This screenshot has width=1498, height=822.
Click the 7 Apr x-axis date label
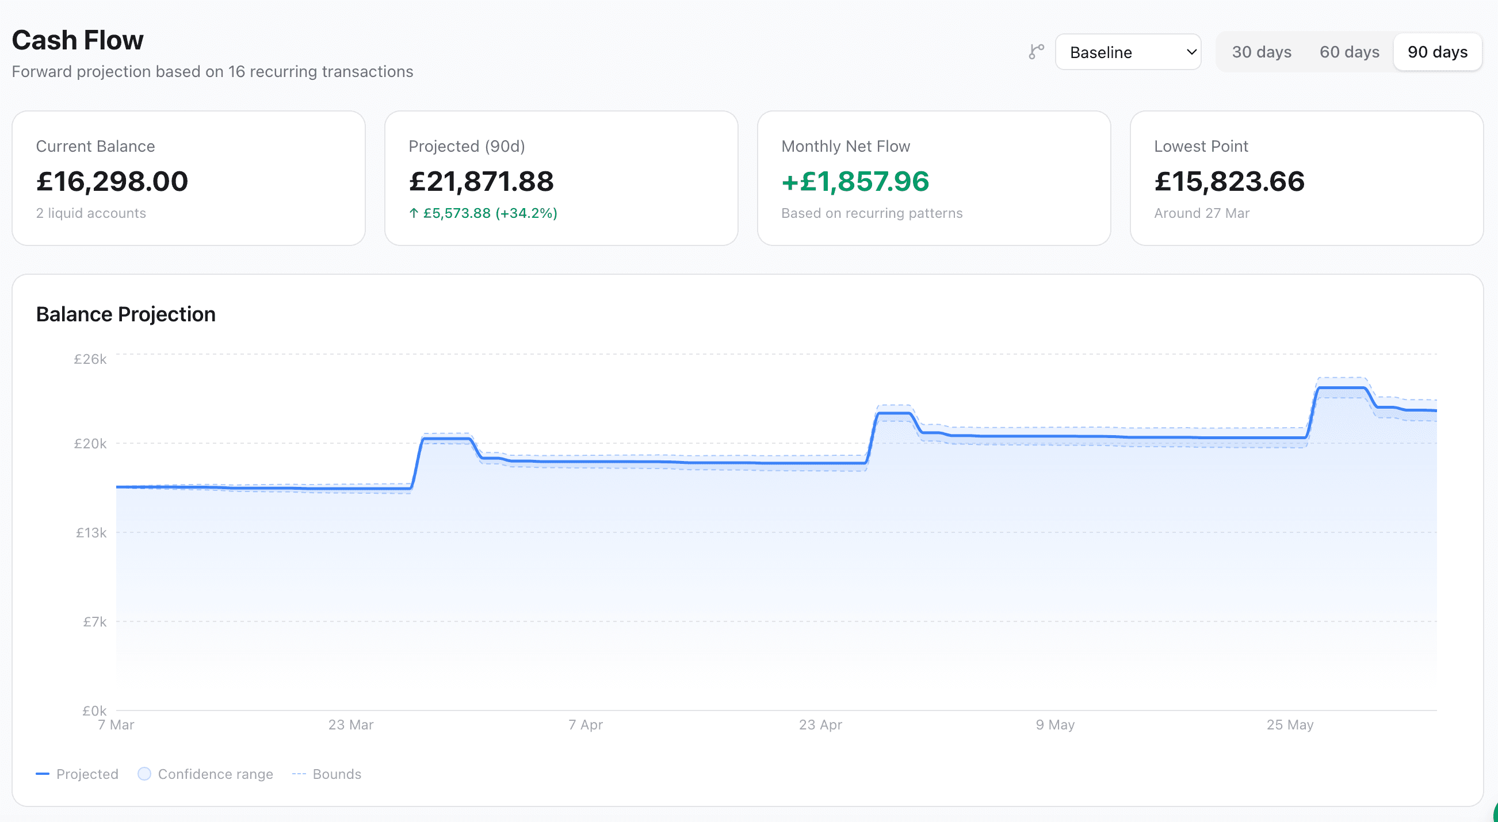tap(585, 724)
